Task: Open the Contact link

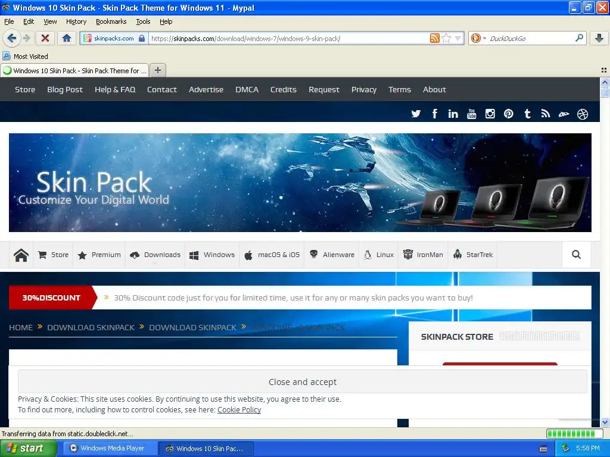Action: [x=162, y=89]
